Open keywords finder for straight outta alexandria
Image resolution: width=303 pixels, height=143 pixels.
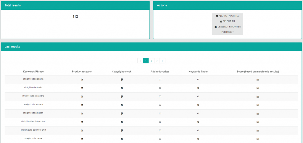click(x=198, y=97)
